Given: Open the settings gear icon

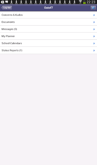Looking at the screenshot, I should [x=93, y=8].
